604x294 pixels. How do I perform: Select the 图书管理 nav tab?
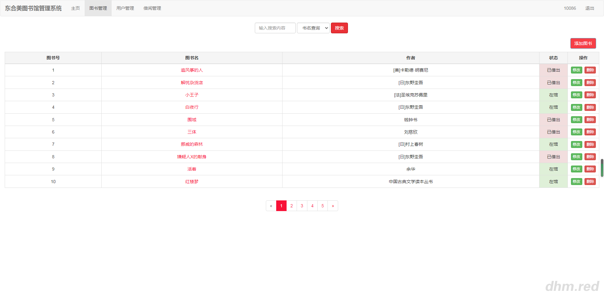[98, 8]
